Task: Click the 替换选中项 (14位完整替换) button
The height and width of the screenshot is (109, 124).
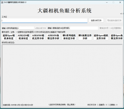Action: tap(111, 28)
